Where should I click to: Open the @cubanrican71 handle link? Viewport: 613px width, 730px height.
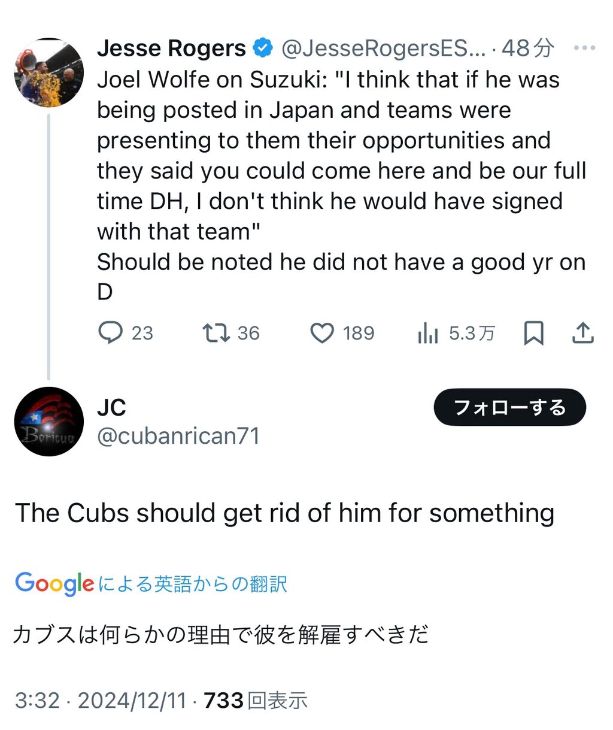click(x=178, y=436)
